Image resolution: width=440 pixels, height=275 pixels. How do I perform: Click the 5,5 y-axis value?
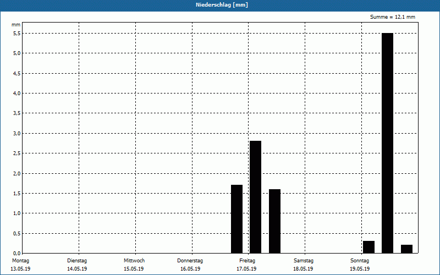(x=17, y=33)
